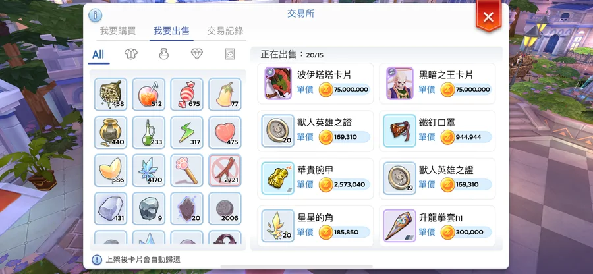Pick the green potion bottle item 233
Viewport: 593px width, 274px height.
coord(149,132)
